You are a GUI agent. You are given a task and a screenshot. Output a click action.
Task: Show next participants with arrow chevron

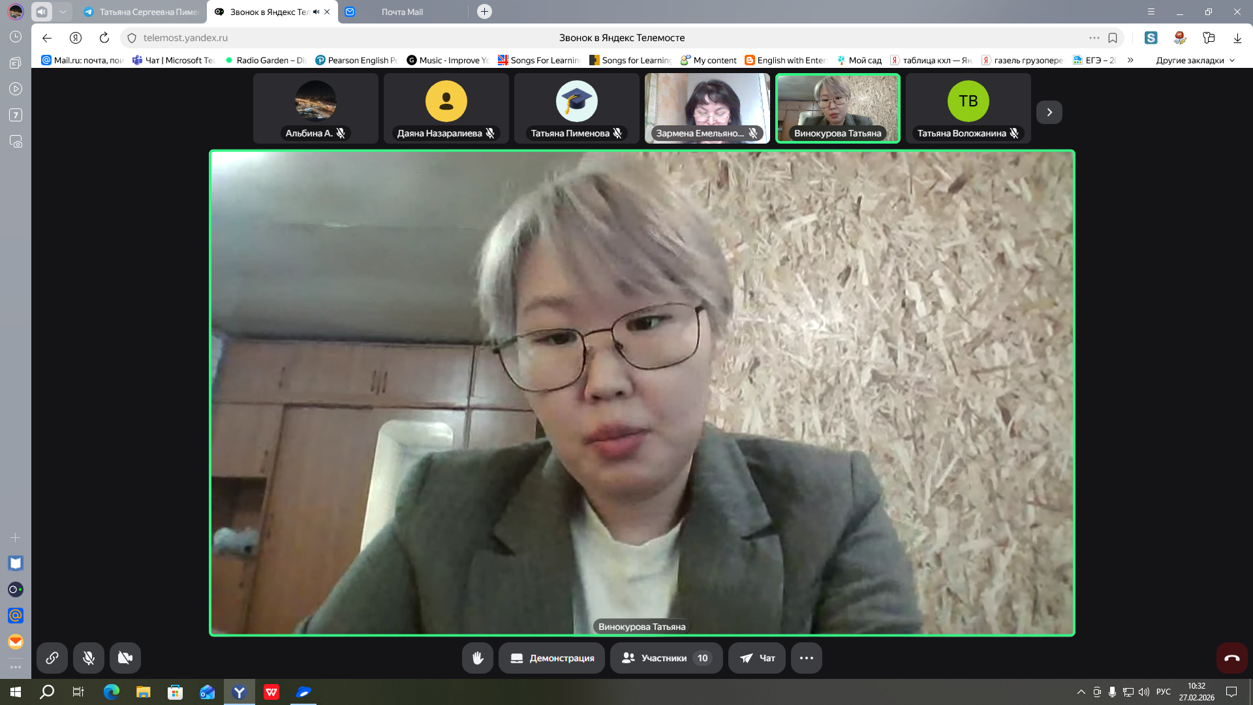pyautogui.click(x=1049, y=112)
